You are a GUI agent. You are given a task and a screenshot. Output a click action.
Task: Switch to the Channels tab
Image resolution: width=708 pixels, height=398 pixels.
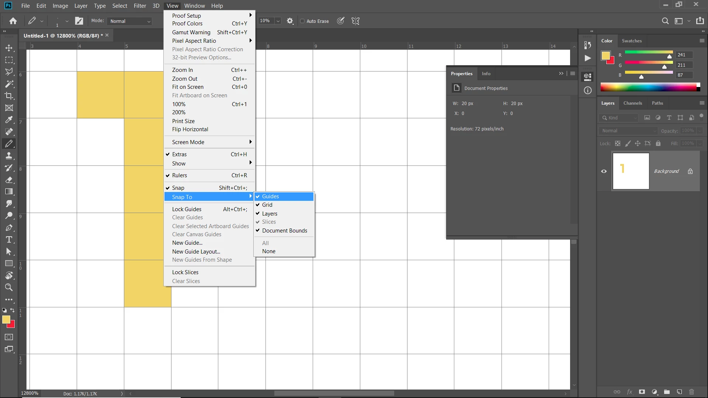pyautogui.click(x=632, y=103)
